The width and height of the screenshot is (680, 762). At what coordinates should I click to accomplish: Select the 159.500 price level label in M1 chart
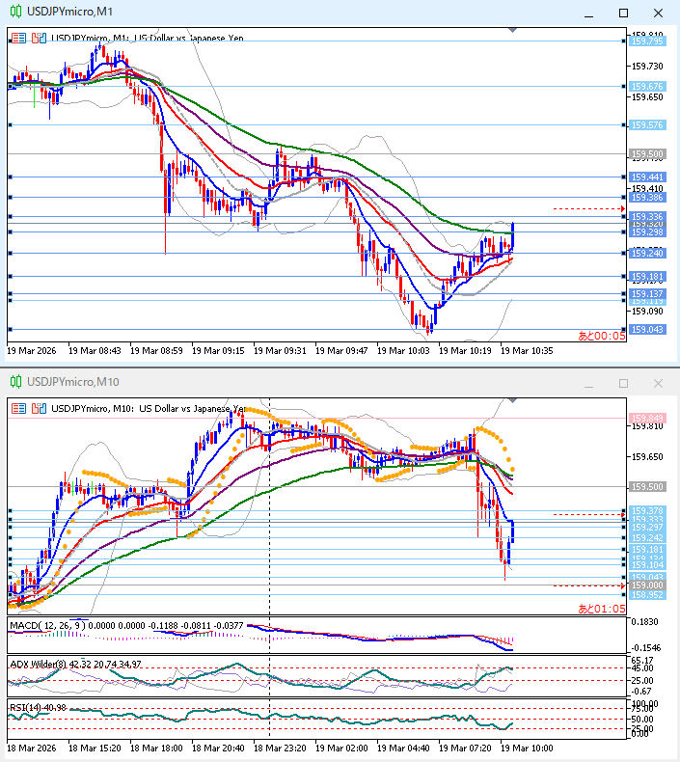pyautogui.click(x=646, y=153)
